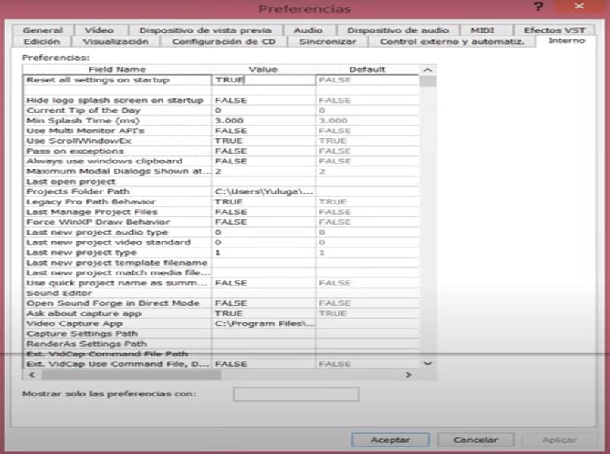Open the Visualización tab
The height and width of the screenshot is (454, 610).
(116, 41)
